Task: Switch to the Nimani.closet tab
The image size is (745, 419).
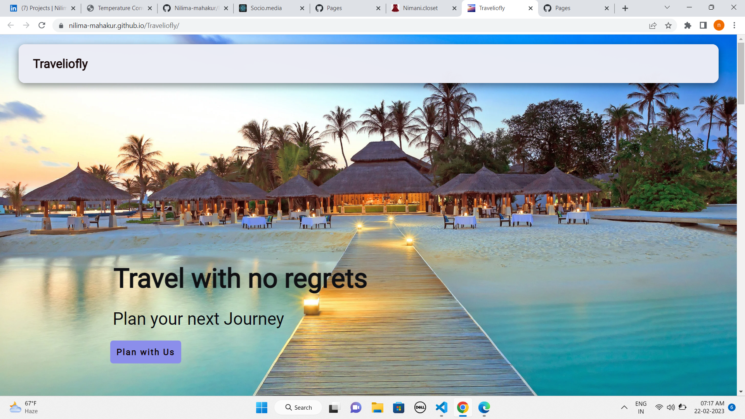Action: [420, 8]
